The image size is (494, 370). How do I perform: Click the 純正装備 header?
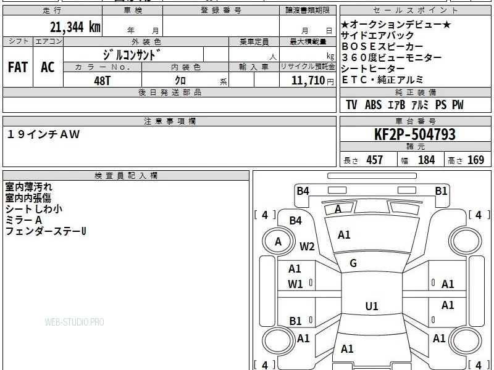415,92
